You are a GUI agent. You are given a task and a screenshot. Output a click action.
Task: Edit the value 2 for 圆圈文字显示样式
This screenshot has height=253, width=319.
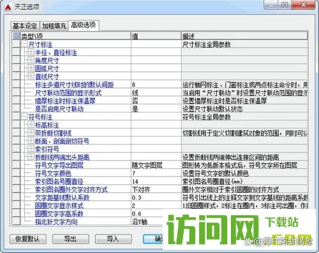[x=156, y=206]
